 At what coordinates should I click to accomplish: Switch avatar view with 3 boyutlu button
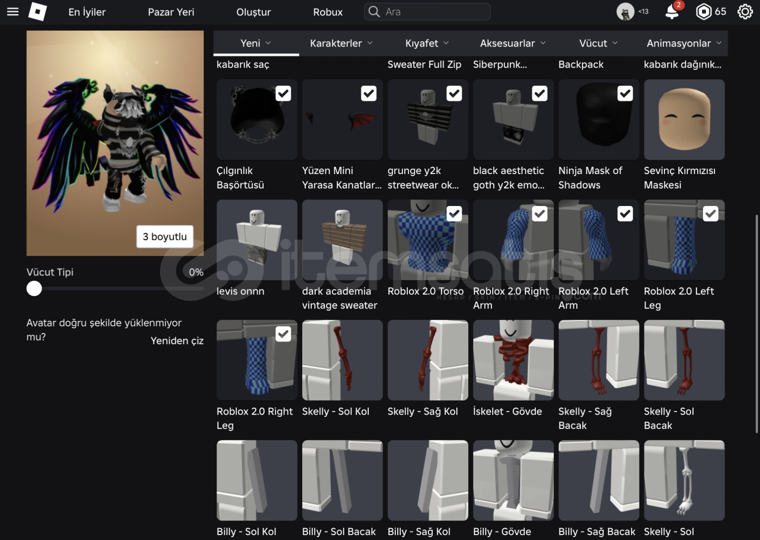(x=165, y=236)
